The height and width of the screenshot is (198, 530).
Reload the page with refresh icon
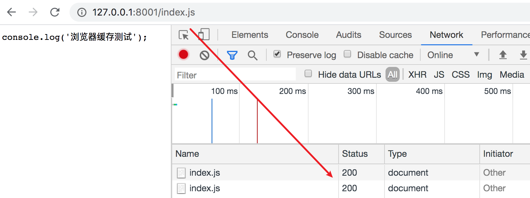click(x=55, y=12)
